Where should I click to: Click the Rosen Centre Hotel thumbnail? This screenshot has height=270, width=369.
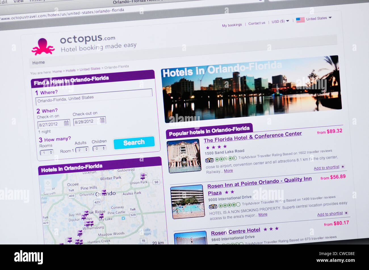190,238
